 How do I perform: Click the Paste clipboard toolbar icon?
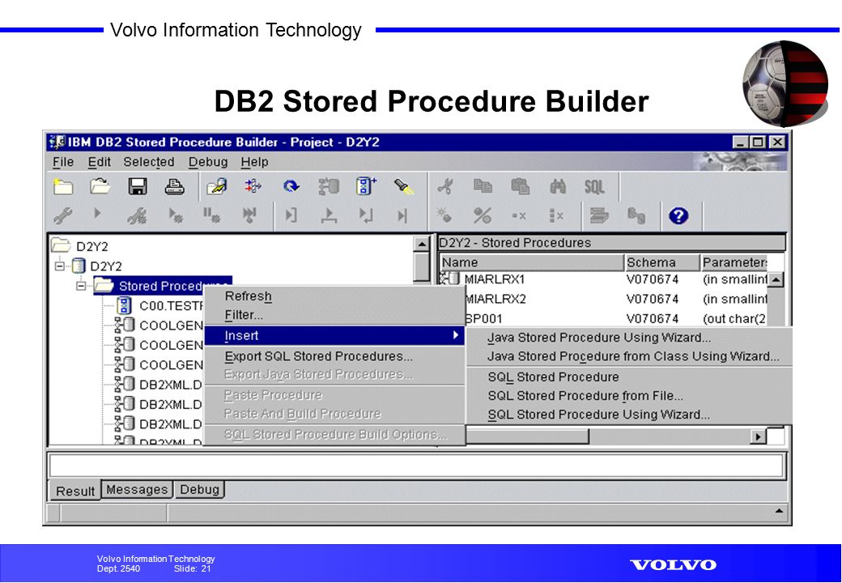[520, 186]
